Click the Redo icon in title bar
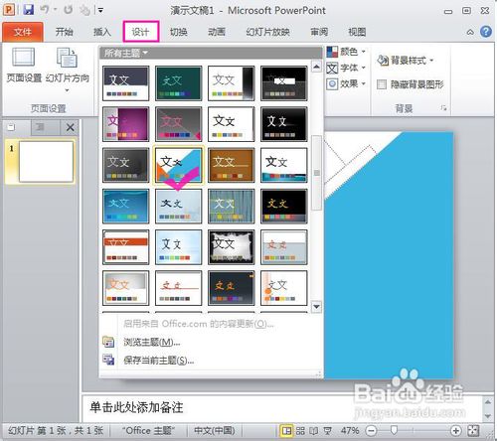497x441 pixels. coord(69,10)
